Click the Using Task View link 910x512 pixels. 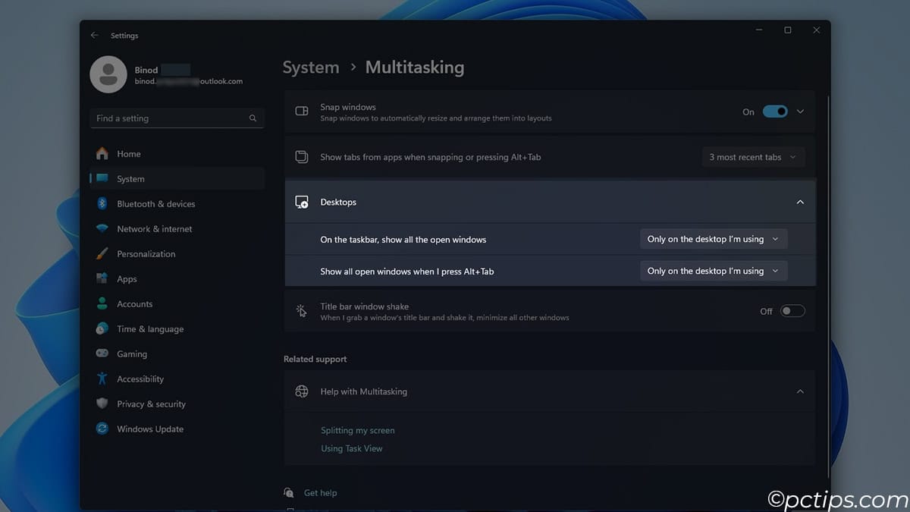(x=351, y=448)
